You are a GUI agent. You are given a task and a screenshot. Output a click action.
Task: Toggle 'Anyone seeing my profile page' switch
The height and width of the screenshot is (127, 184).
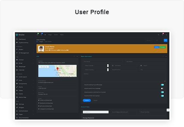pos(162,85)
